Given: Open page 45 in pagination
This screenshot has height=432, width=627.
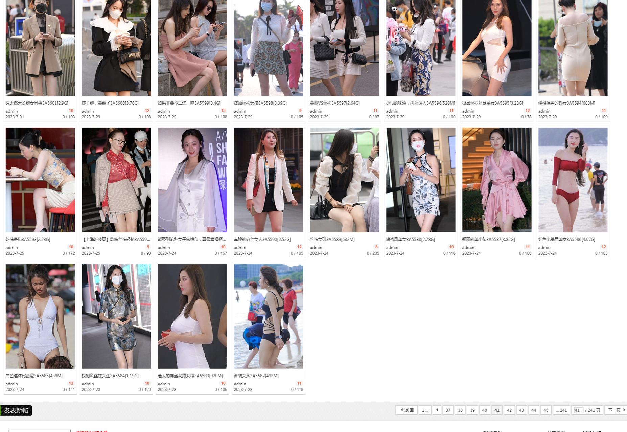Looking at the screenshot, I should point(546,410).
